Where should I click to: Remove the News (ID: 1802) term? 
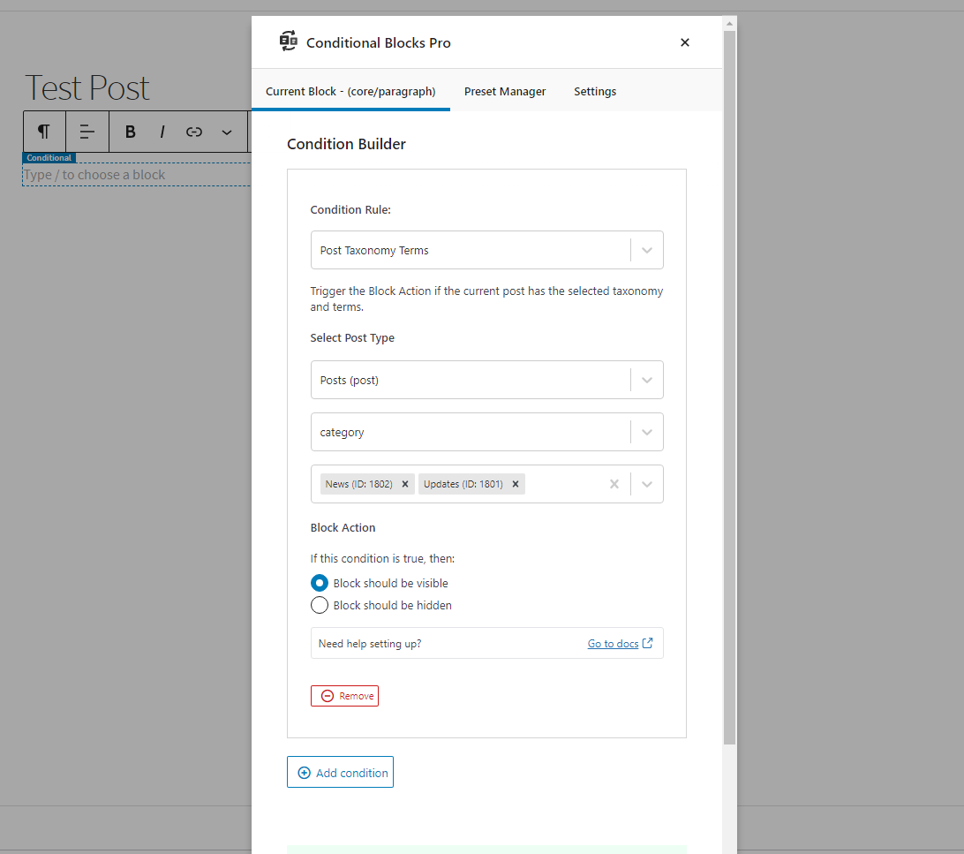[x=405, y=484]
